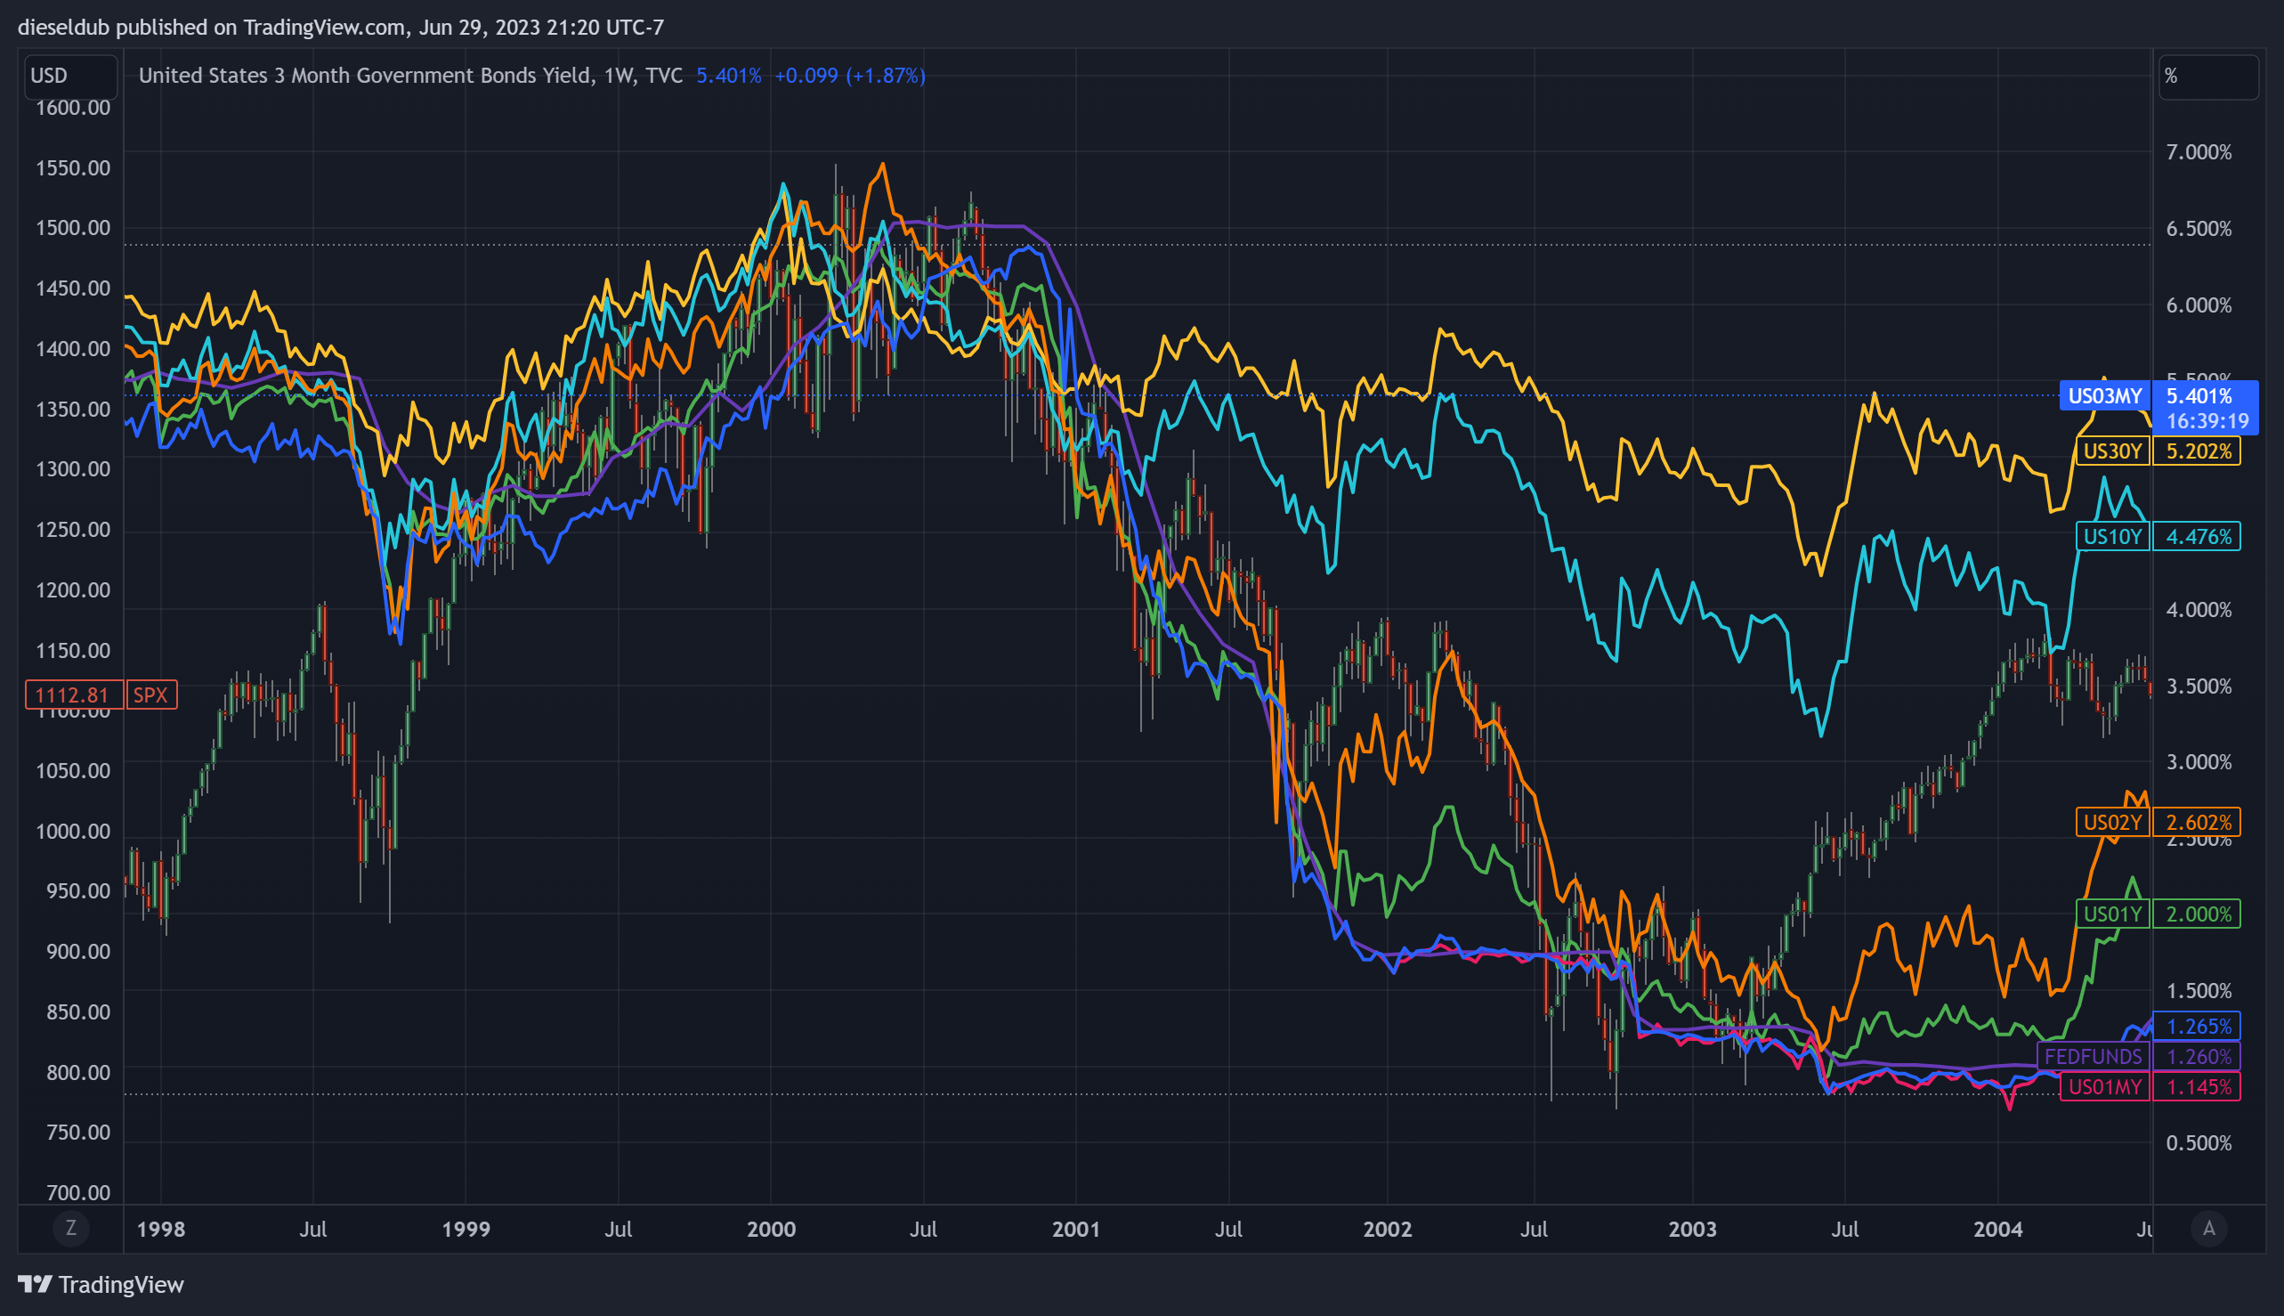The width and height of the screenshot is (2284, 1316).
Task: Click the 2004 year label on time axis
Action: (x=1997, y=1230)
